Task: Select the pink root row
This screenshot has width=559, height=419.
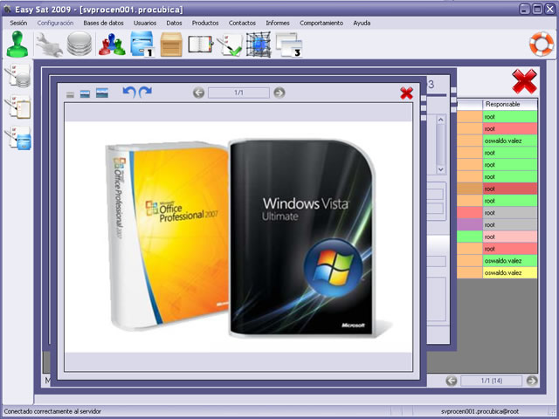Action: click(x=510, y=237)
